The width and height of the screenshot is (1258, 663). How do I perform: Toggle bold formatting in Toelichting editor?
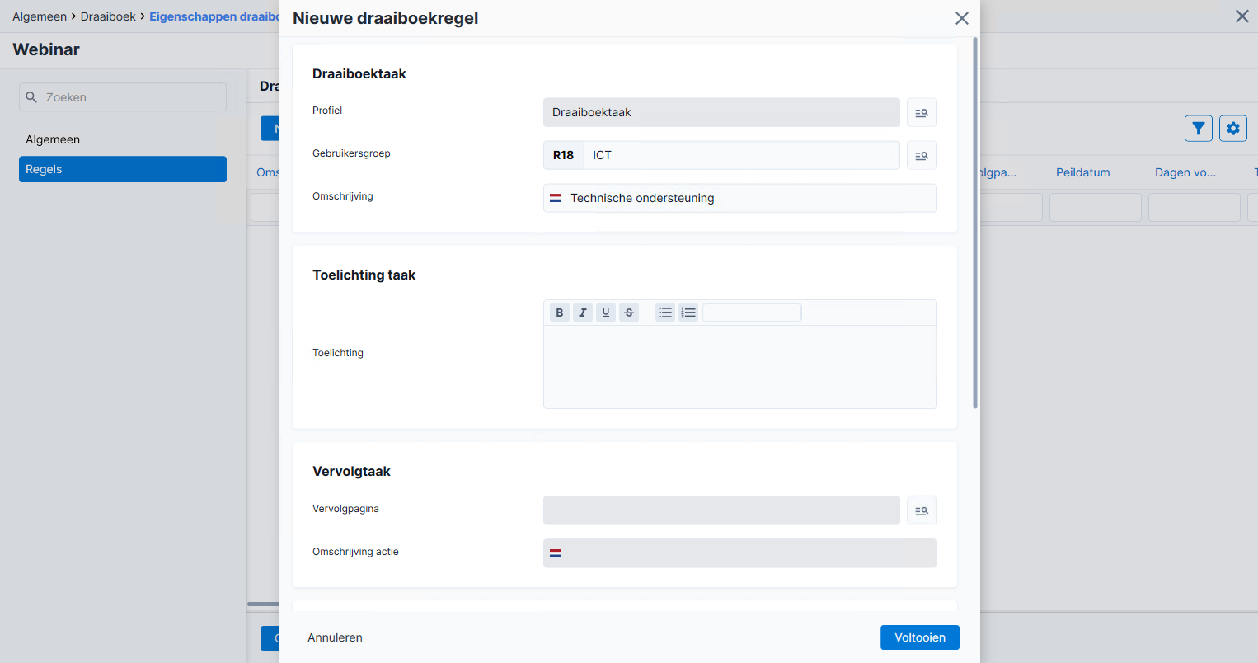pyautogui.click(x=560, y=313)
